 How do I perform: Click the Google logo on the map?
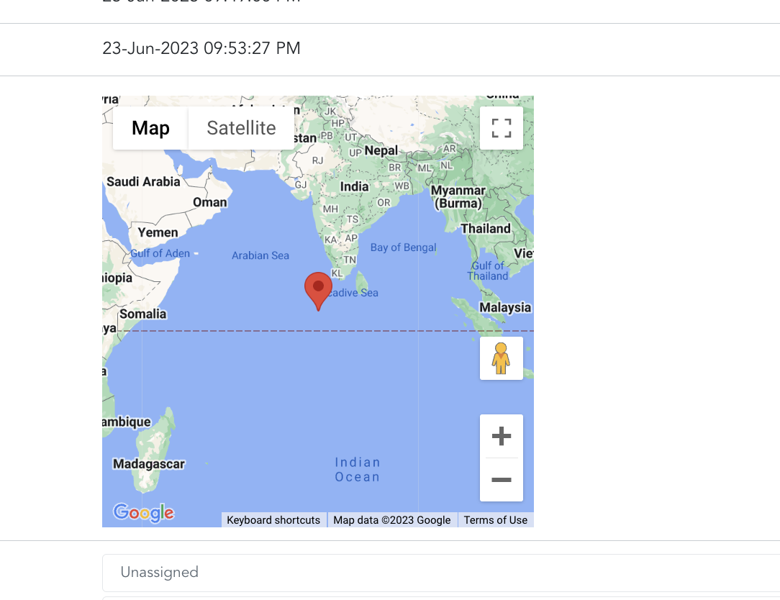click(144, 512)
